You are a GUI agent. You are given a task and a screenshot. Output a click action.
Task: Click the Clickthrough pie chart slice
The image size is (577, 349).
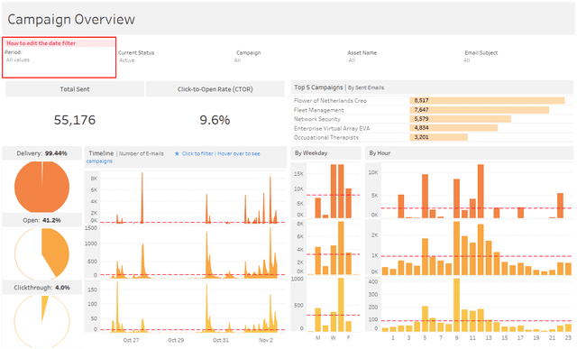[x=44, y=308]
